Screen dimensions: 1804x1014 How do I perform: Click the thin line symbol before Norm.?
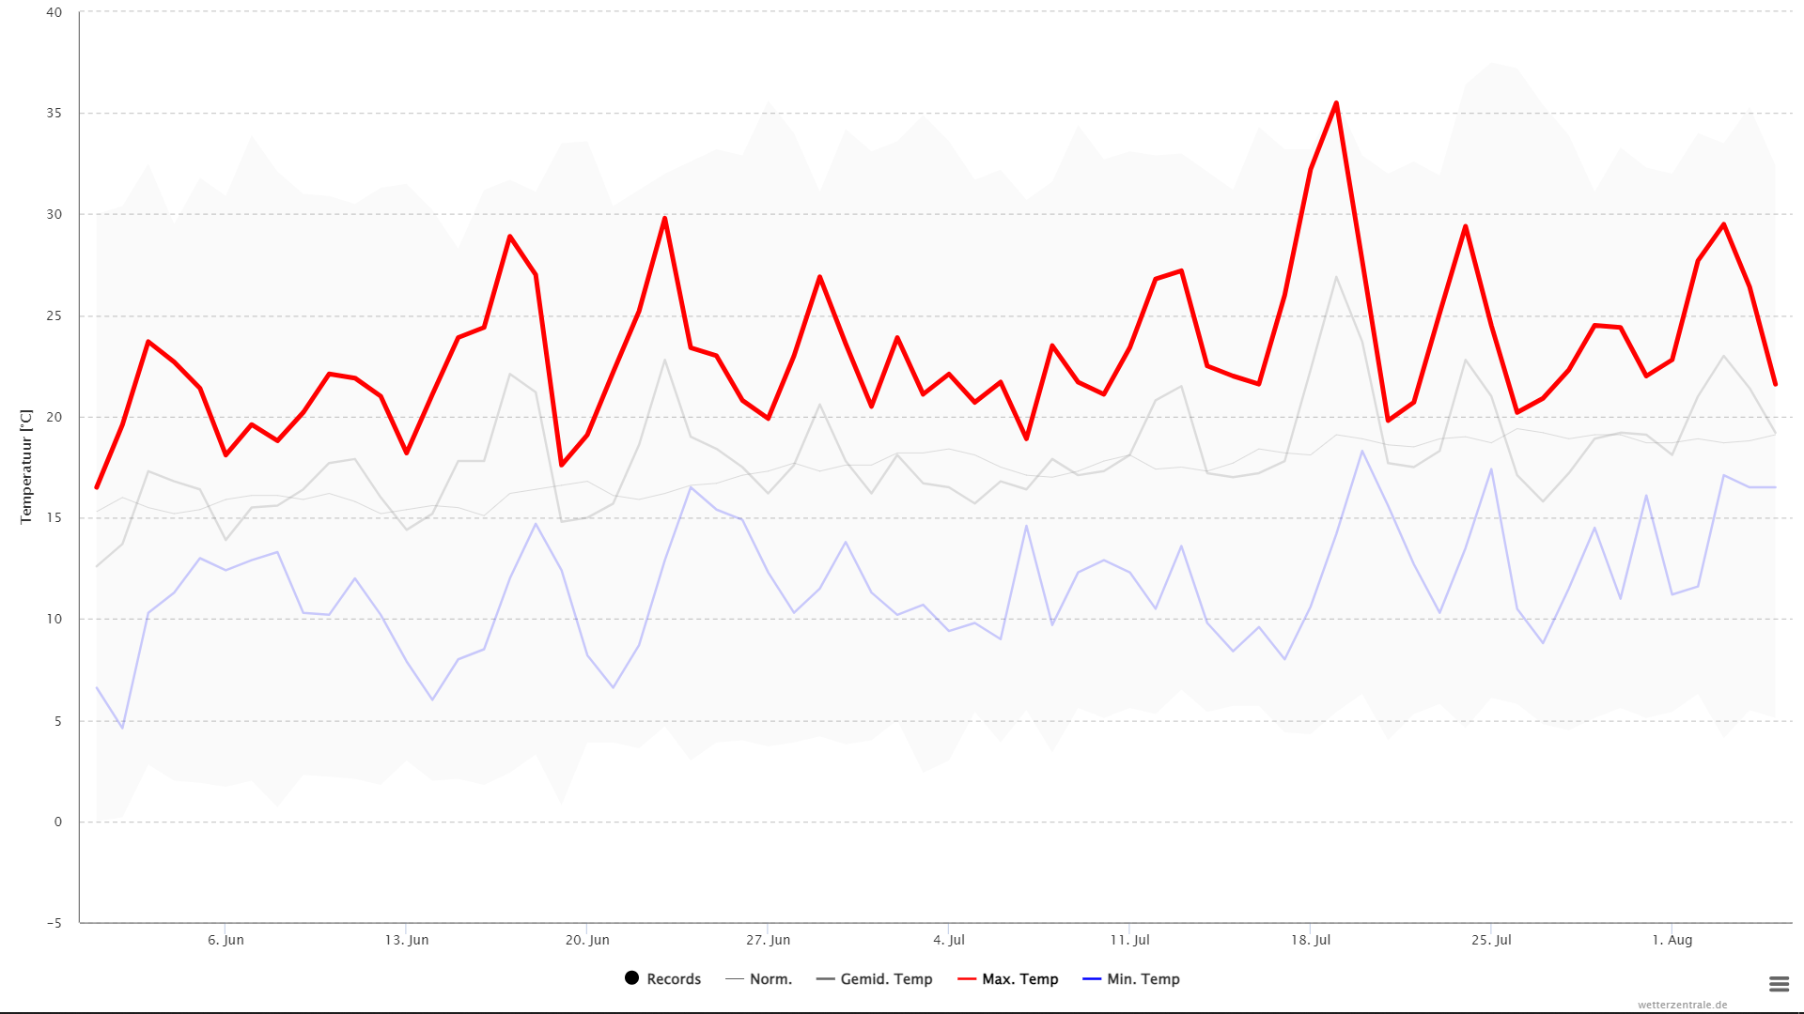pos(735,979)
